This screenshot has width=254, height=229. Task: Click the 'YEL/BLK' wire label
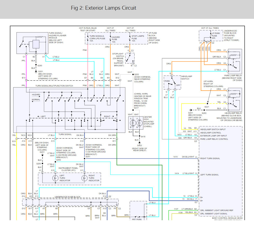(189, 212)
